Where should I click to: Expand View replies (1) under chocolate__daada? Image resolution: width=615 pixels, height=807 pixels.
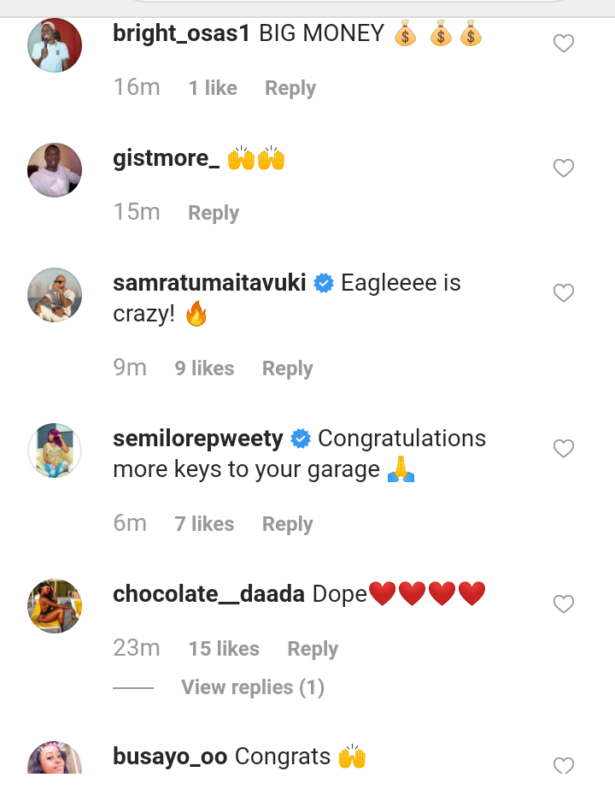[x=253, y=687]
